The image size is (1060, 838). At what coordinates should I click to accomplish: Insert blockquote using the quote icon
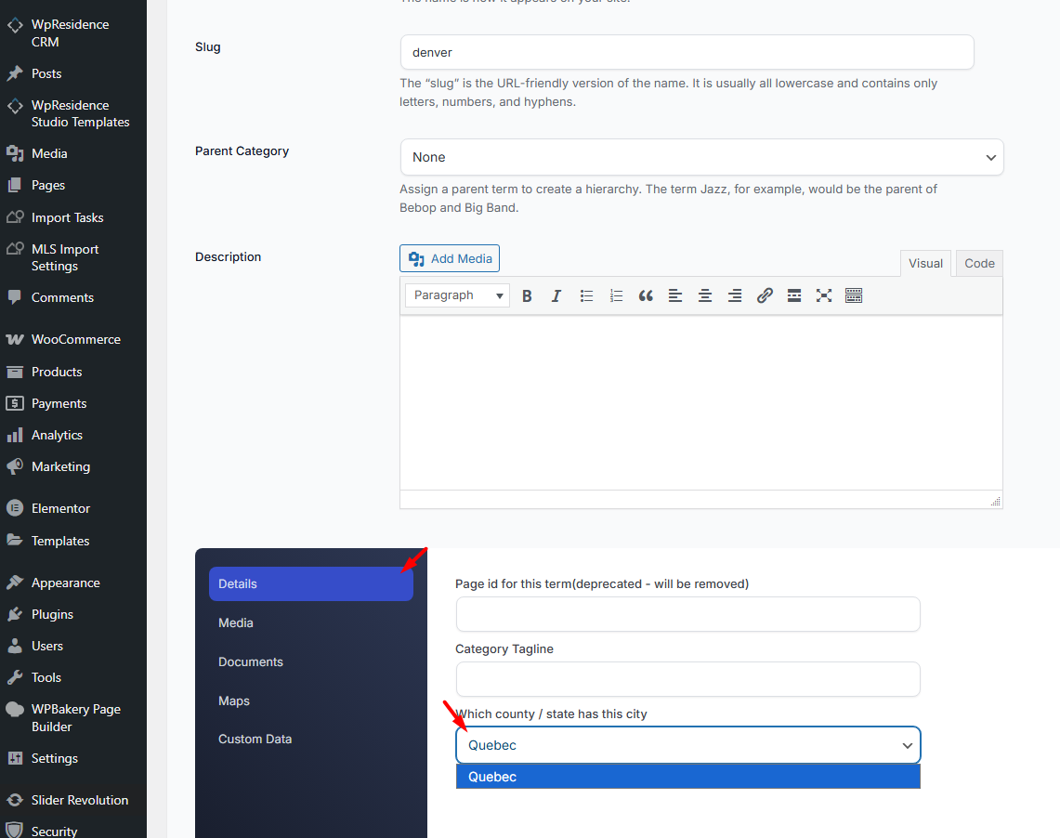coord(646,295)
